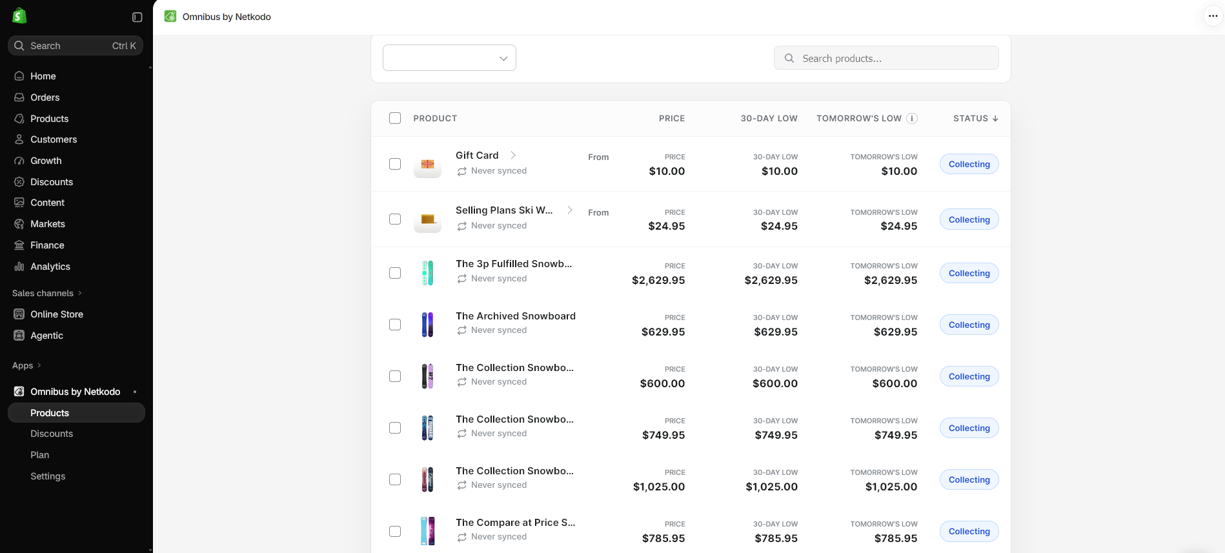Viewport: 1225px width, 553px height.
Task: Click the sync icon under Gift Card
Action: pyautogui.click(x=462, y=172)
